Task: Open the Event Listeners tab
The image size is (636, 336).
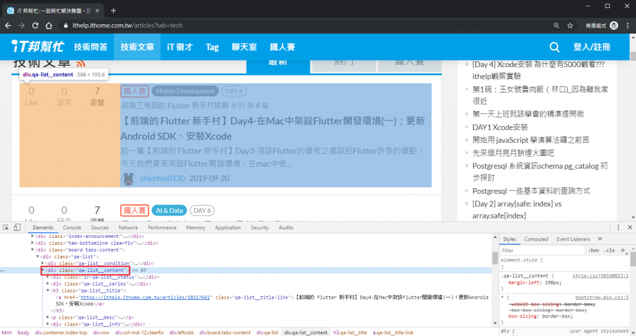Action: pyautogui.click(x=573, y=239)
